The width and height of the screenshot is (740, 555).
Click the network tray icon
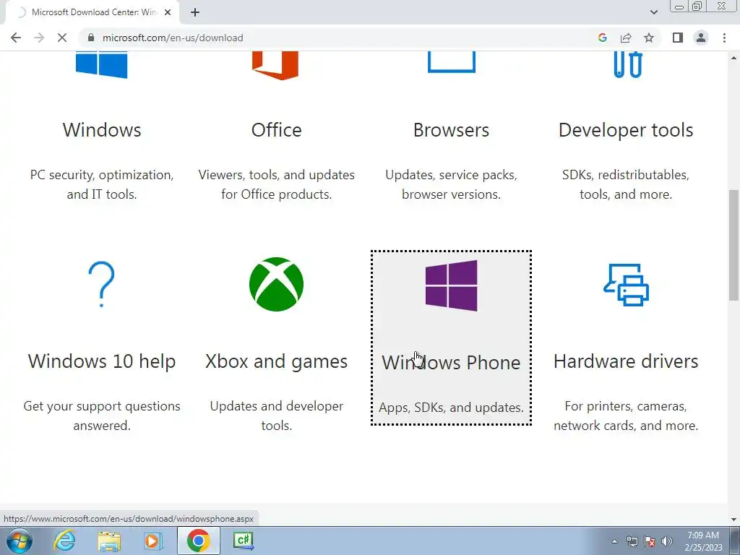tap(632, 541)
